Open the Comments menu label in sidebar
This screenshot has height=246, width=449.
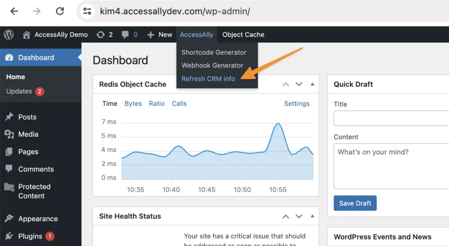coord(36,169)
